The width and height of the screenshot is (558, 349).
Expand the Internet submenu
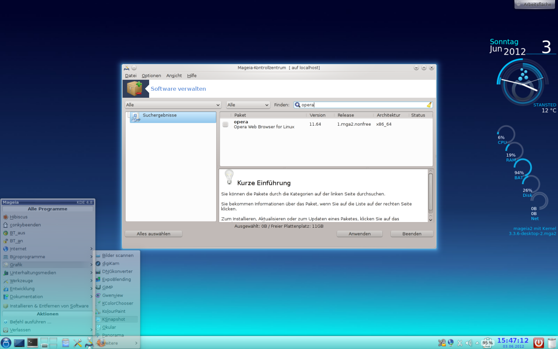tap(48, 249)
